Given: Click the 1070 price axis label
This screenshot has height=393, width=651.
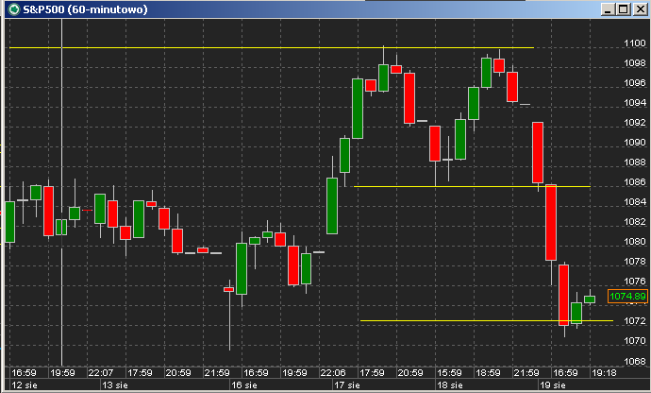Looking at the screenshot, I should (x=635, y=341).
